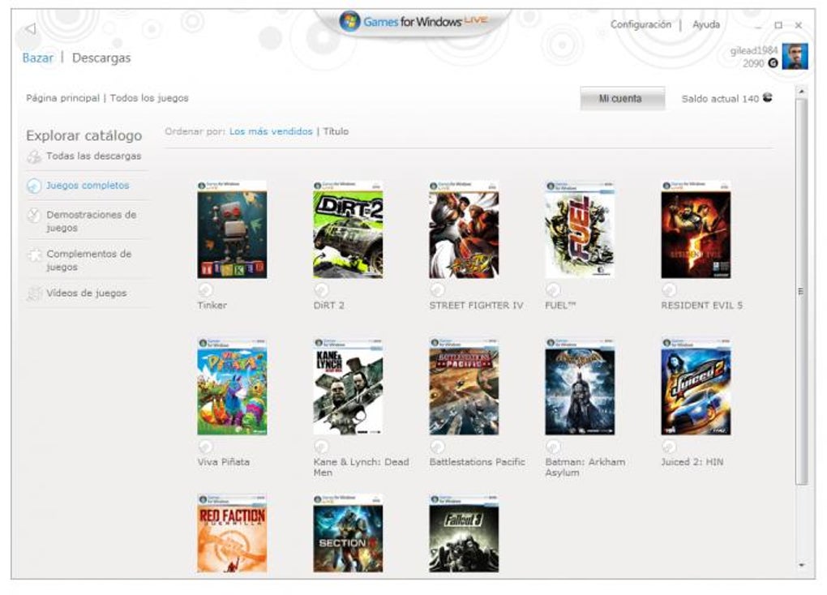Select Juegos completos category
Viewport: 827px width, 595px height.
pos(88,186)
